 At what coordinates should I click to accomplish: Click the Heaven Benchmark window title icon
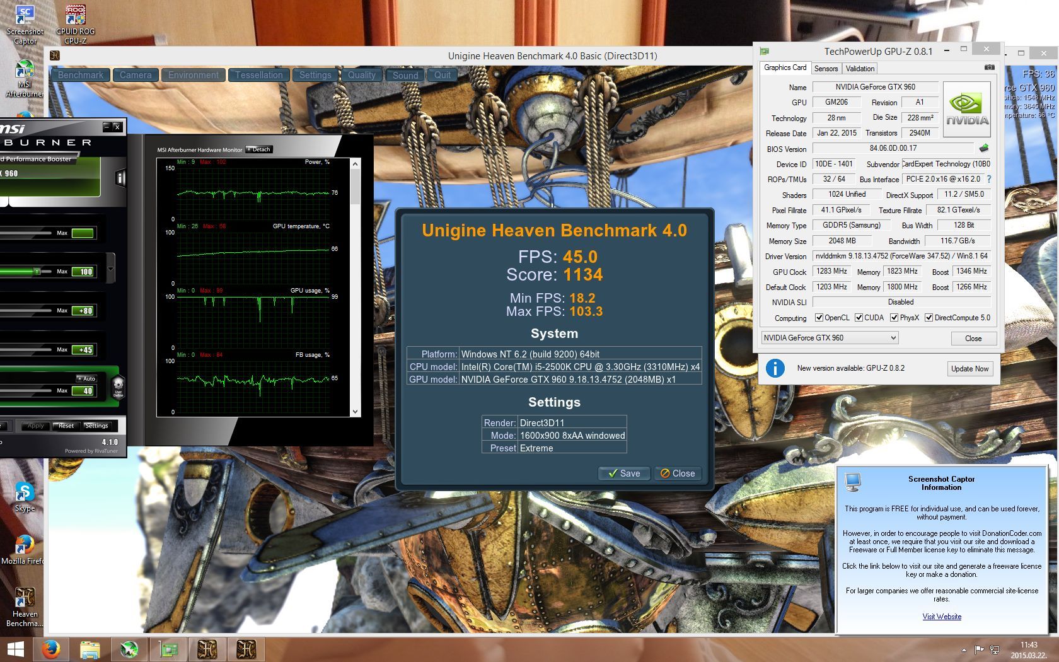(55, 55)
